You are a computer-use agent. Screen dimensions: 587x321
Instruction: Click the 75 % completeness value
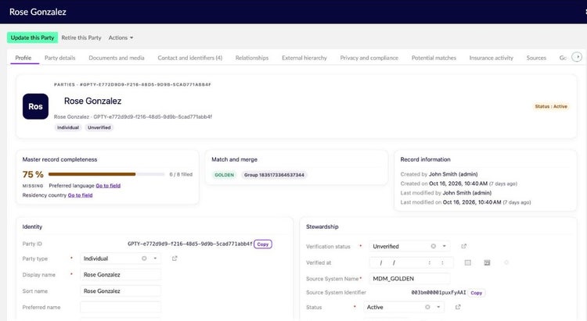coord(33,174)
